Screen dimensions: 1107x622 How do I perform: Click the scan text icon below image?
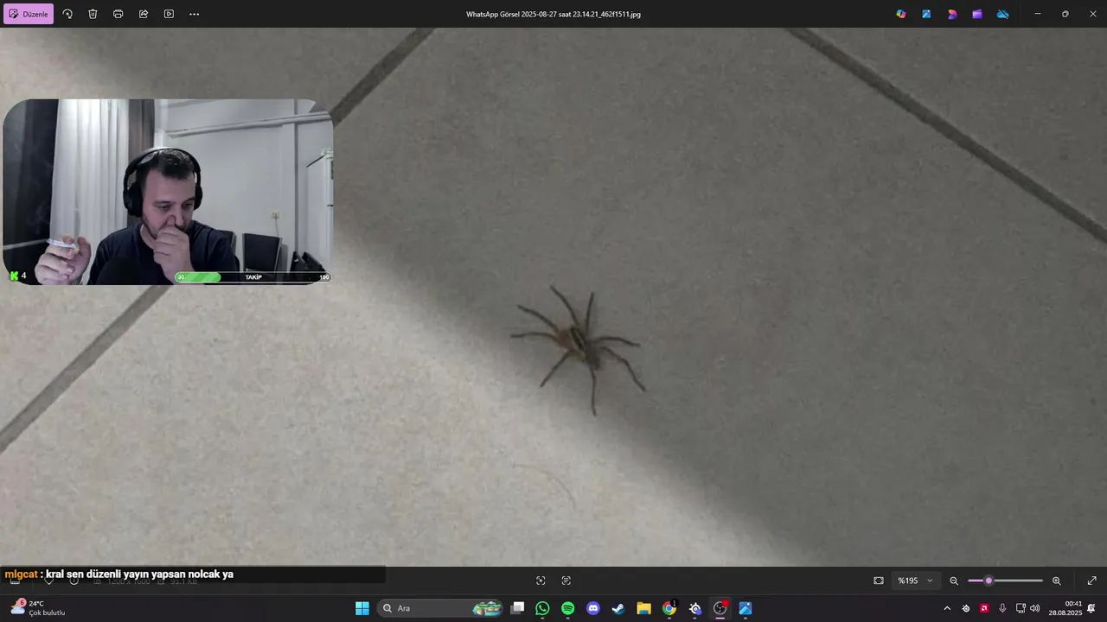(566, 581)
